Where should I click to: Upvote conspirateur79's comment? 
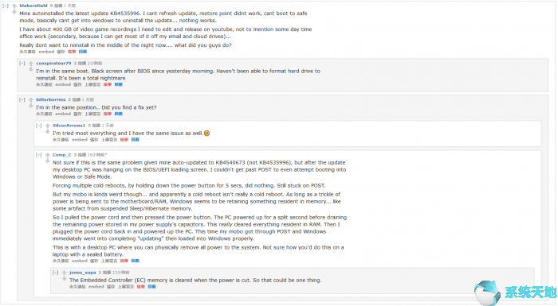(x=31, y=64)
